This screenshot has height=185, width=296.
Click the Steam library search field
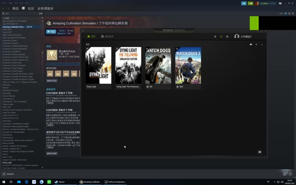pos(19,13)
